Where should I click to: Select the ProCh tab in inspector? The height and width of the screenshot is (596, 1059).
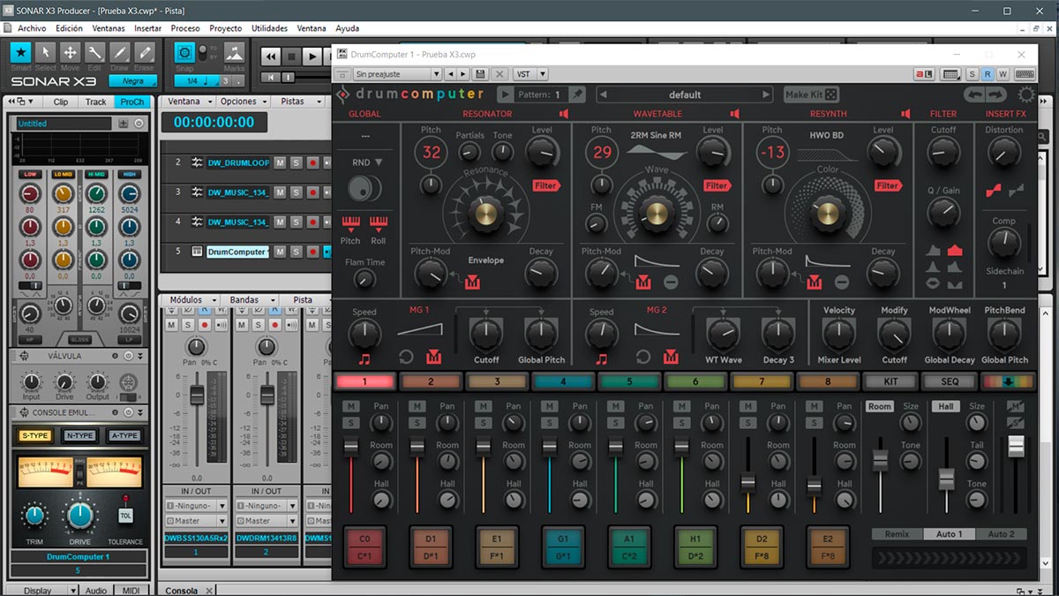(x=131, y=102)
